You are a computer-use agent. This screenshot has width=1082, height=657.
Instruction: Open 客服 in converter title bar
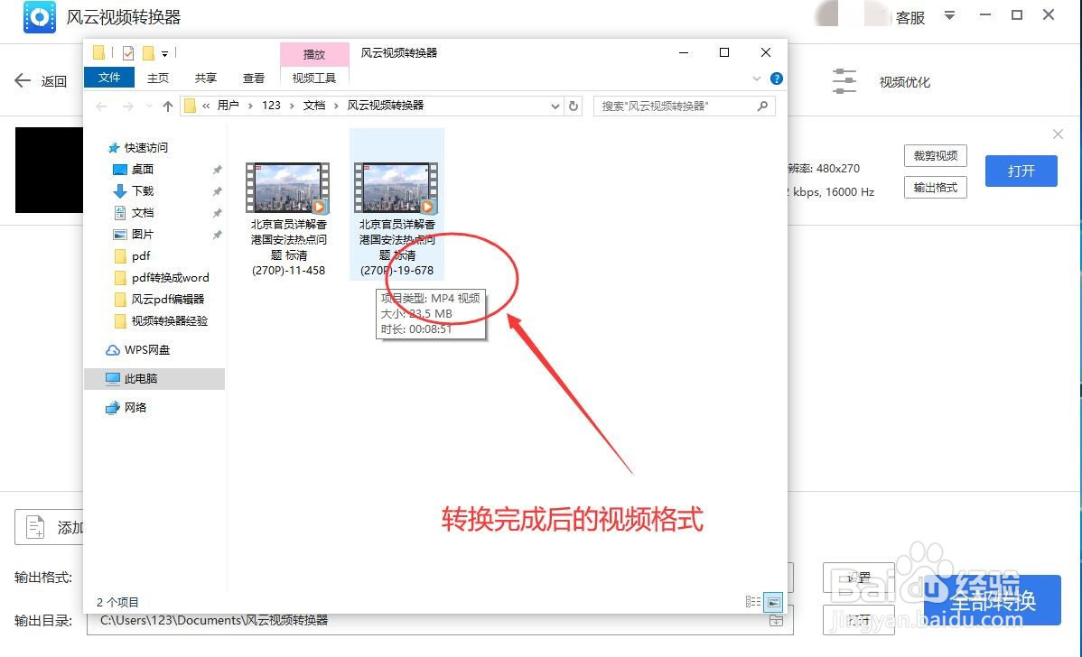point(909,17)
